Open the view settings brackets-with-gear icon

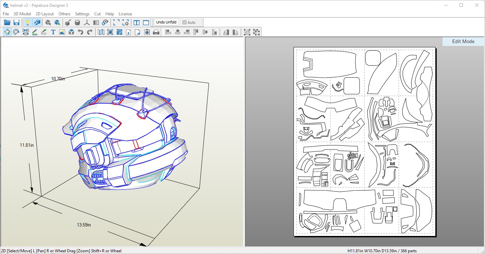[126, 22]
